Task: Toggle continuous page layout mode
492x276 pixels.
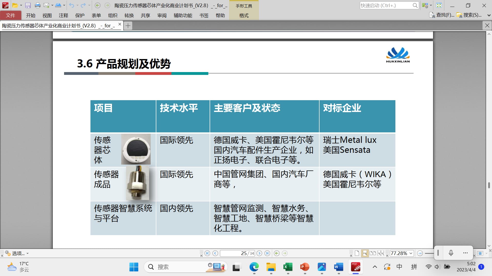Action: coord(365,253)
